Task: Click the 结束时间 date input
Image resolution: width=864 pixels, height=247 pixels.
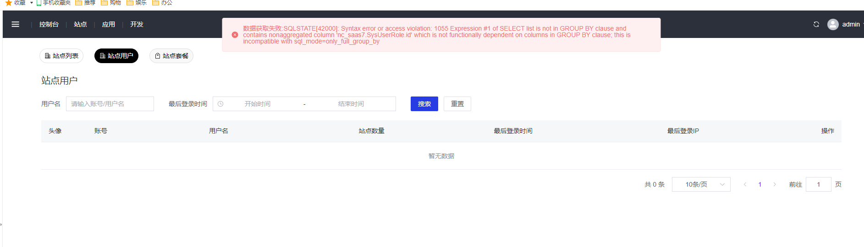Action: coord(351,104)
